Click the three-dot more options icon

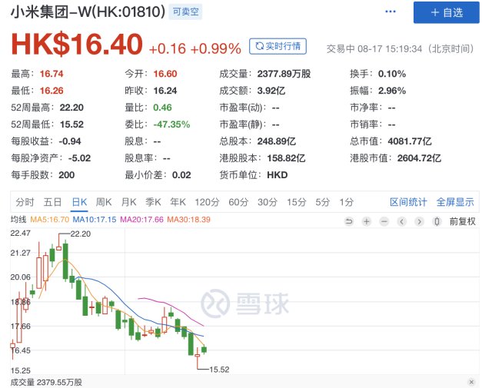pyautogui.click(x=391, y=12)
